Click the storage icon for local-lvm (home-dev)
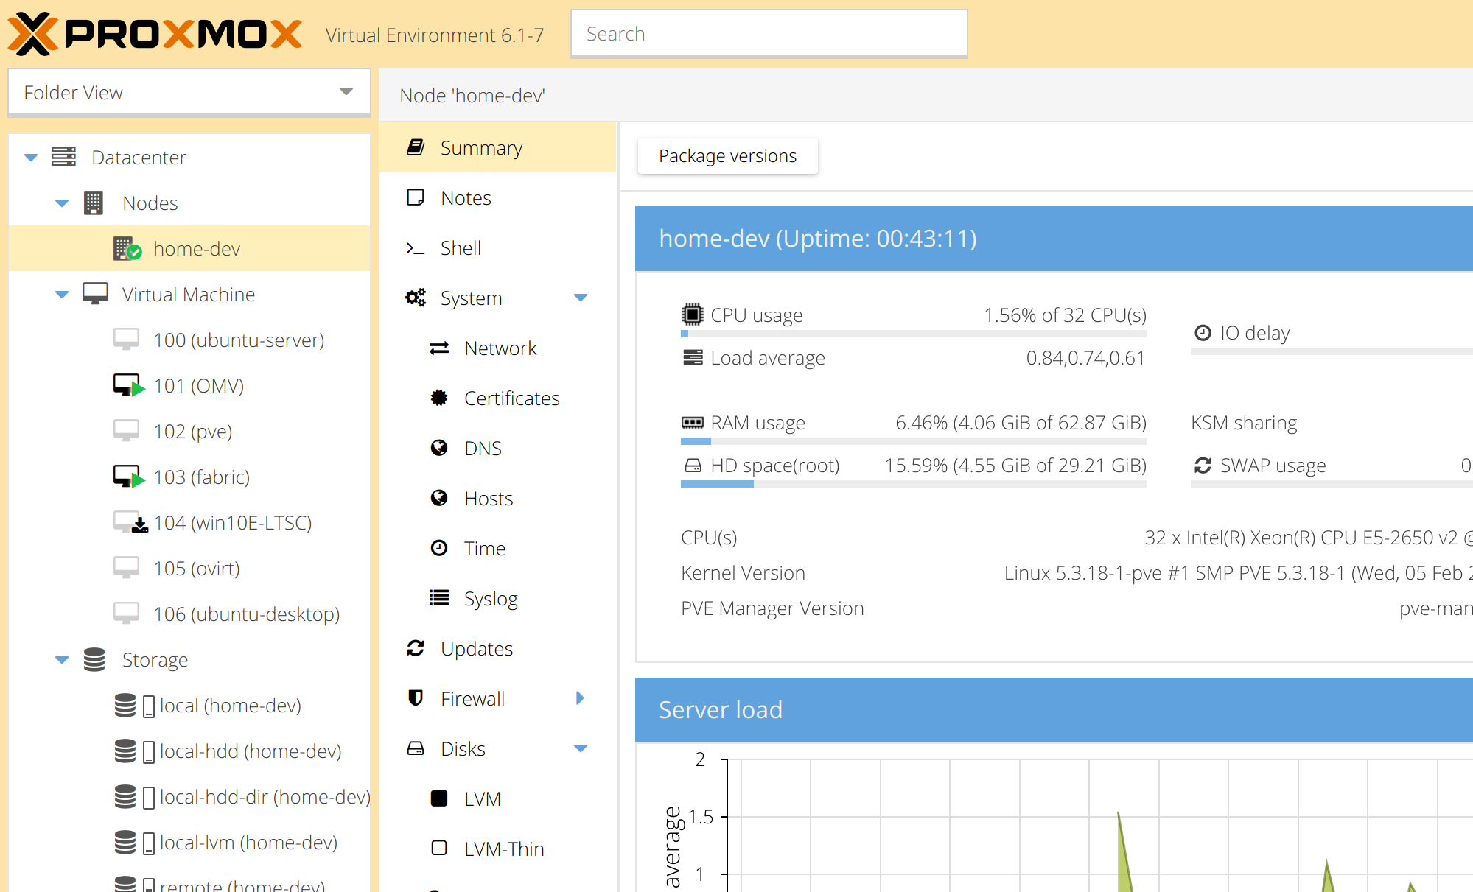Image resolution: width=1473 pixels, height=892 pixels. (125, 842)
